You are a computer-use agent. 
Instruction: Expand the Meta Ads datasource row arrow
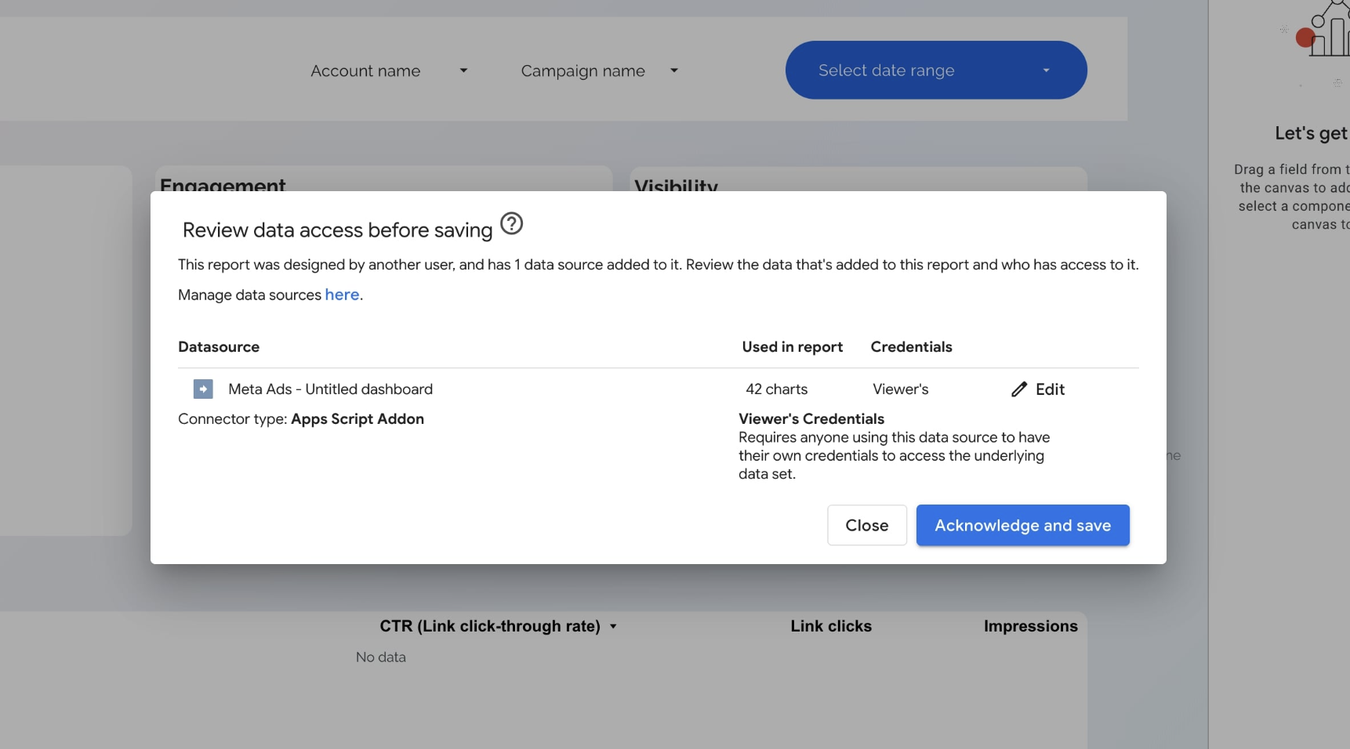pos(203,389)
